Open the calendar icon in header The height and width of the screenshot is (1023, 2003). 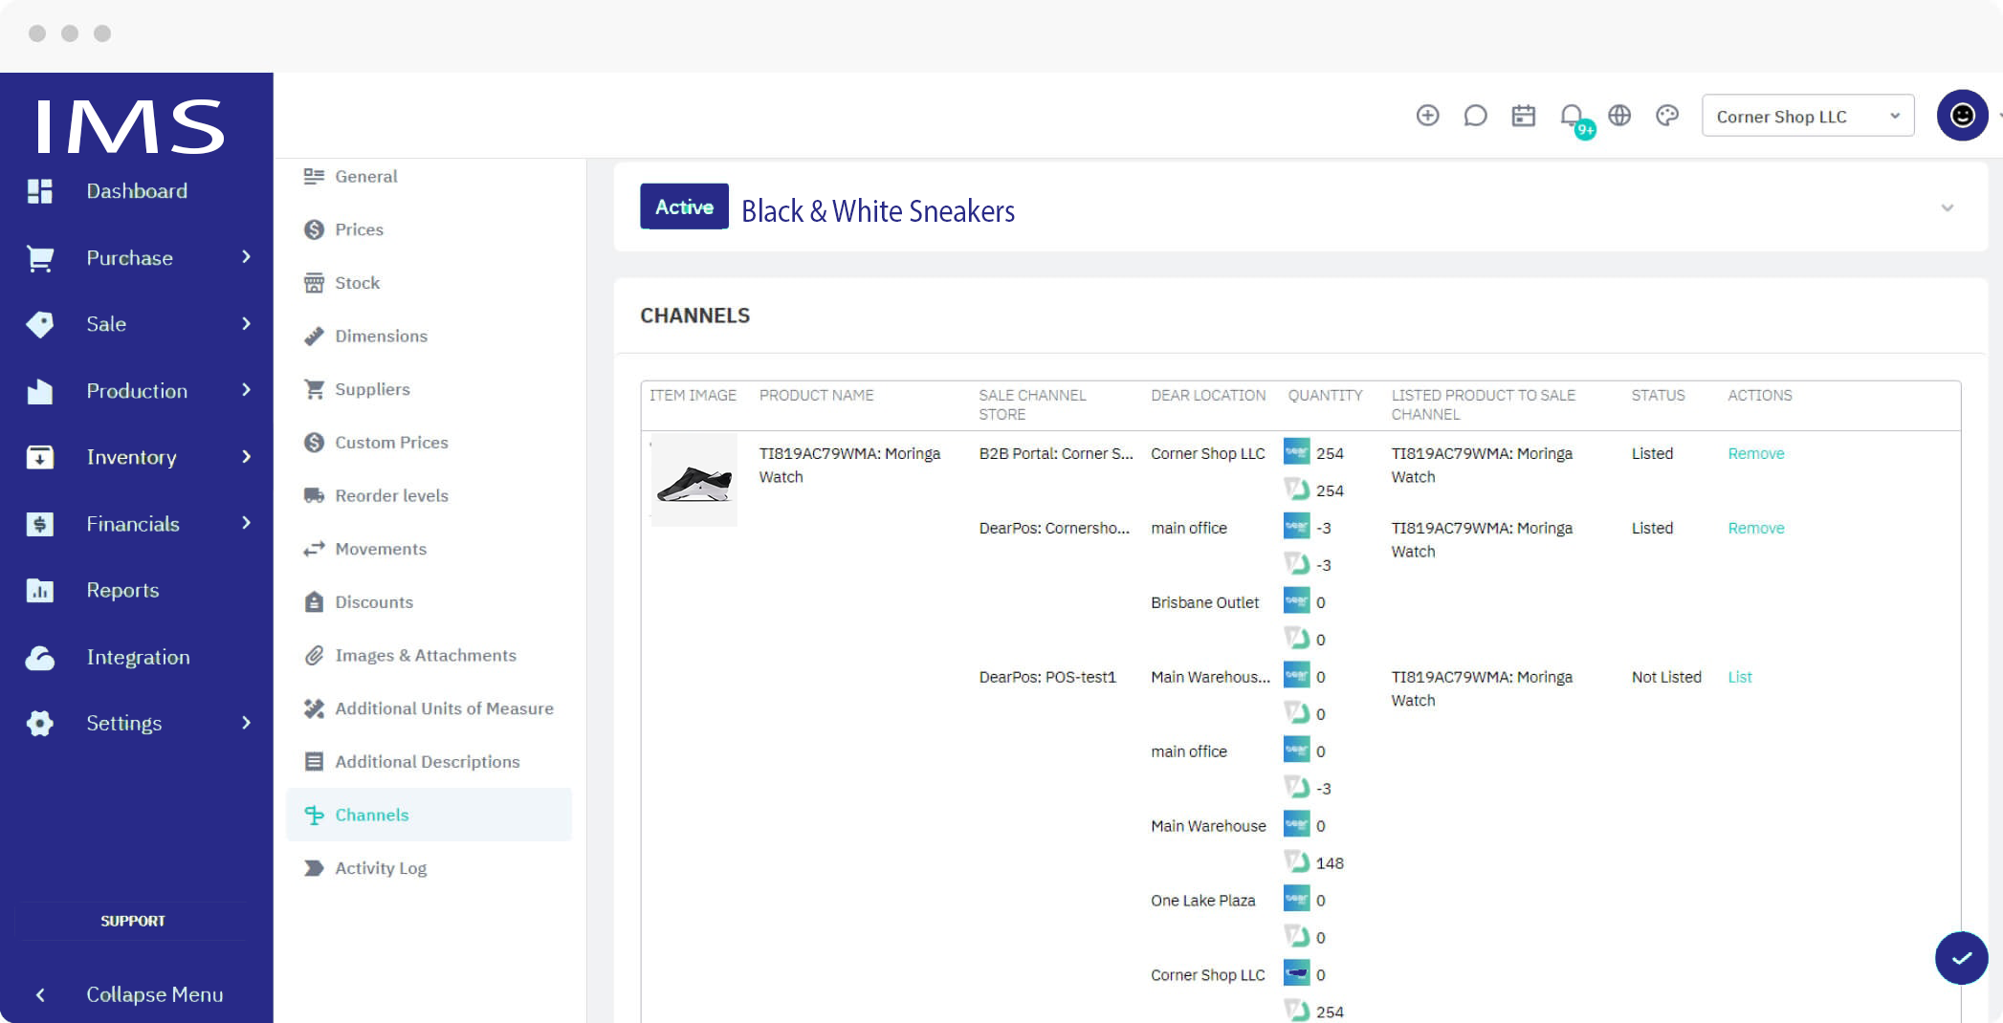point(1523,116)
